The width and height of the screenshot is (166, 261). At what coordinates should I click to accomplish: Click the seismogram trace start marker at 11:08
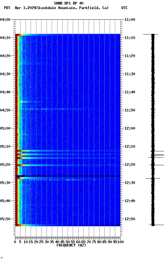(x=151, y=34)
